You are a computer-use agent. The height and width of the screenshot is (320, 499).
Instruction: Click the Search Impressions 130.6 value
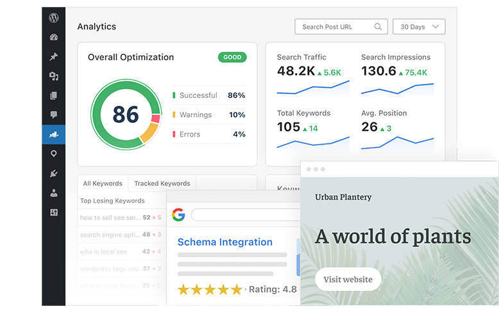378,71
